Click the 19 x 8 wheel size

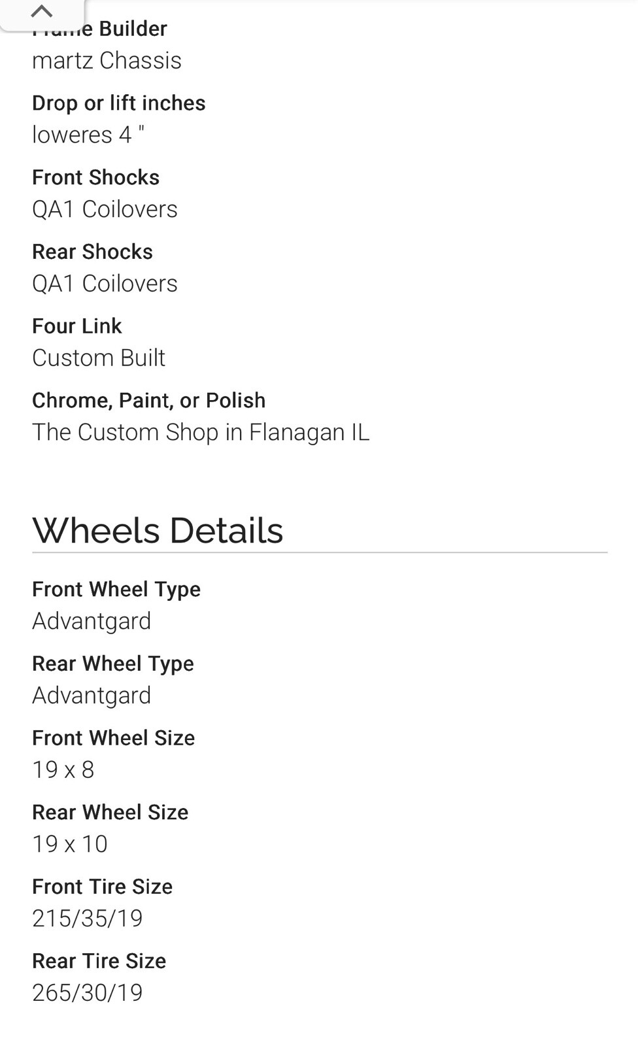coord(63,769)
